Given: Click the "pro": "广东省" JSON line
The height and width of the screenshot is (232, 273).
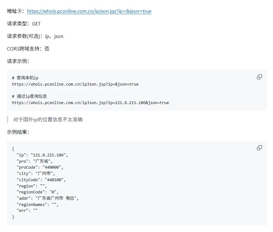Looking at the screenshot, I should point(35,161).
